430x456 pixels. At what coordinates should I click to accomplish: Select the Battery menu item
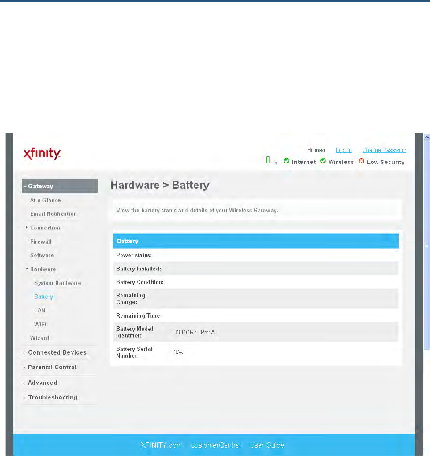point(44,297)
